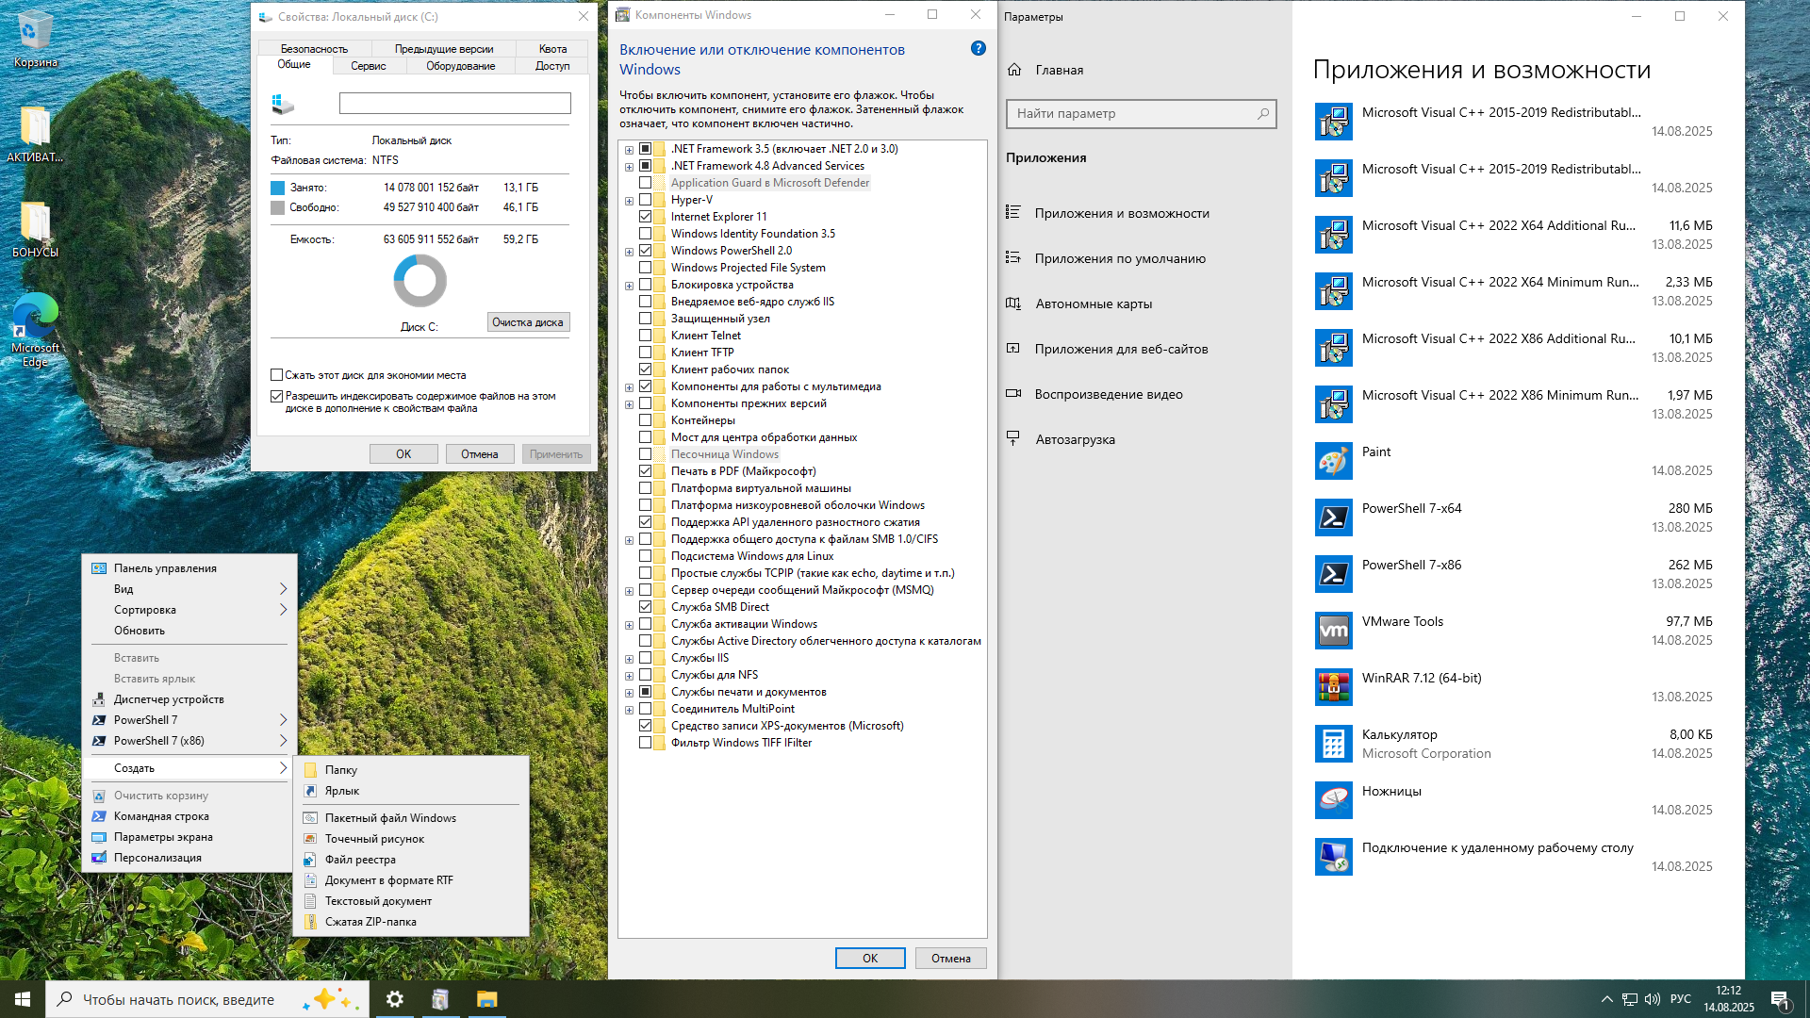
Task: Select the PowerShell 7-x64 app icon
Action: click(1333, 517)
